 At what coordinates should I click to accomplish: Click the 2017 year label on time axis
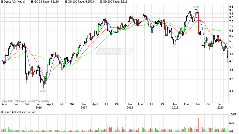pos(84,108)
